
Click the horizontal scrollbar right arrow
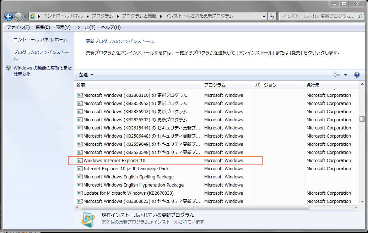coord(356,208)
